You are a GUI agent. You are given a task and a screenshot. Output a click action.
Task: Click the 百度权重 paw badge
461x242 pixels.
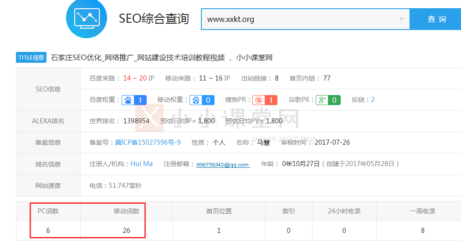134,100
